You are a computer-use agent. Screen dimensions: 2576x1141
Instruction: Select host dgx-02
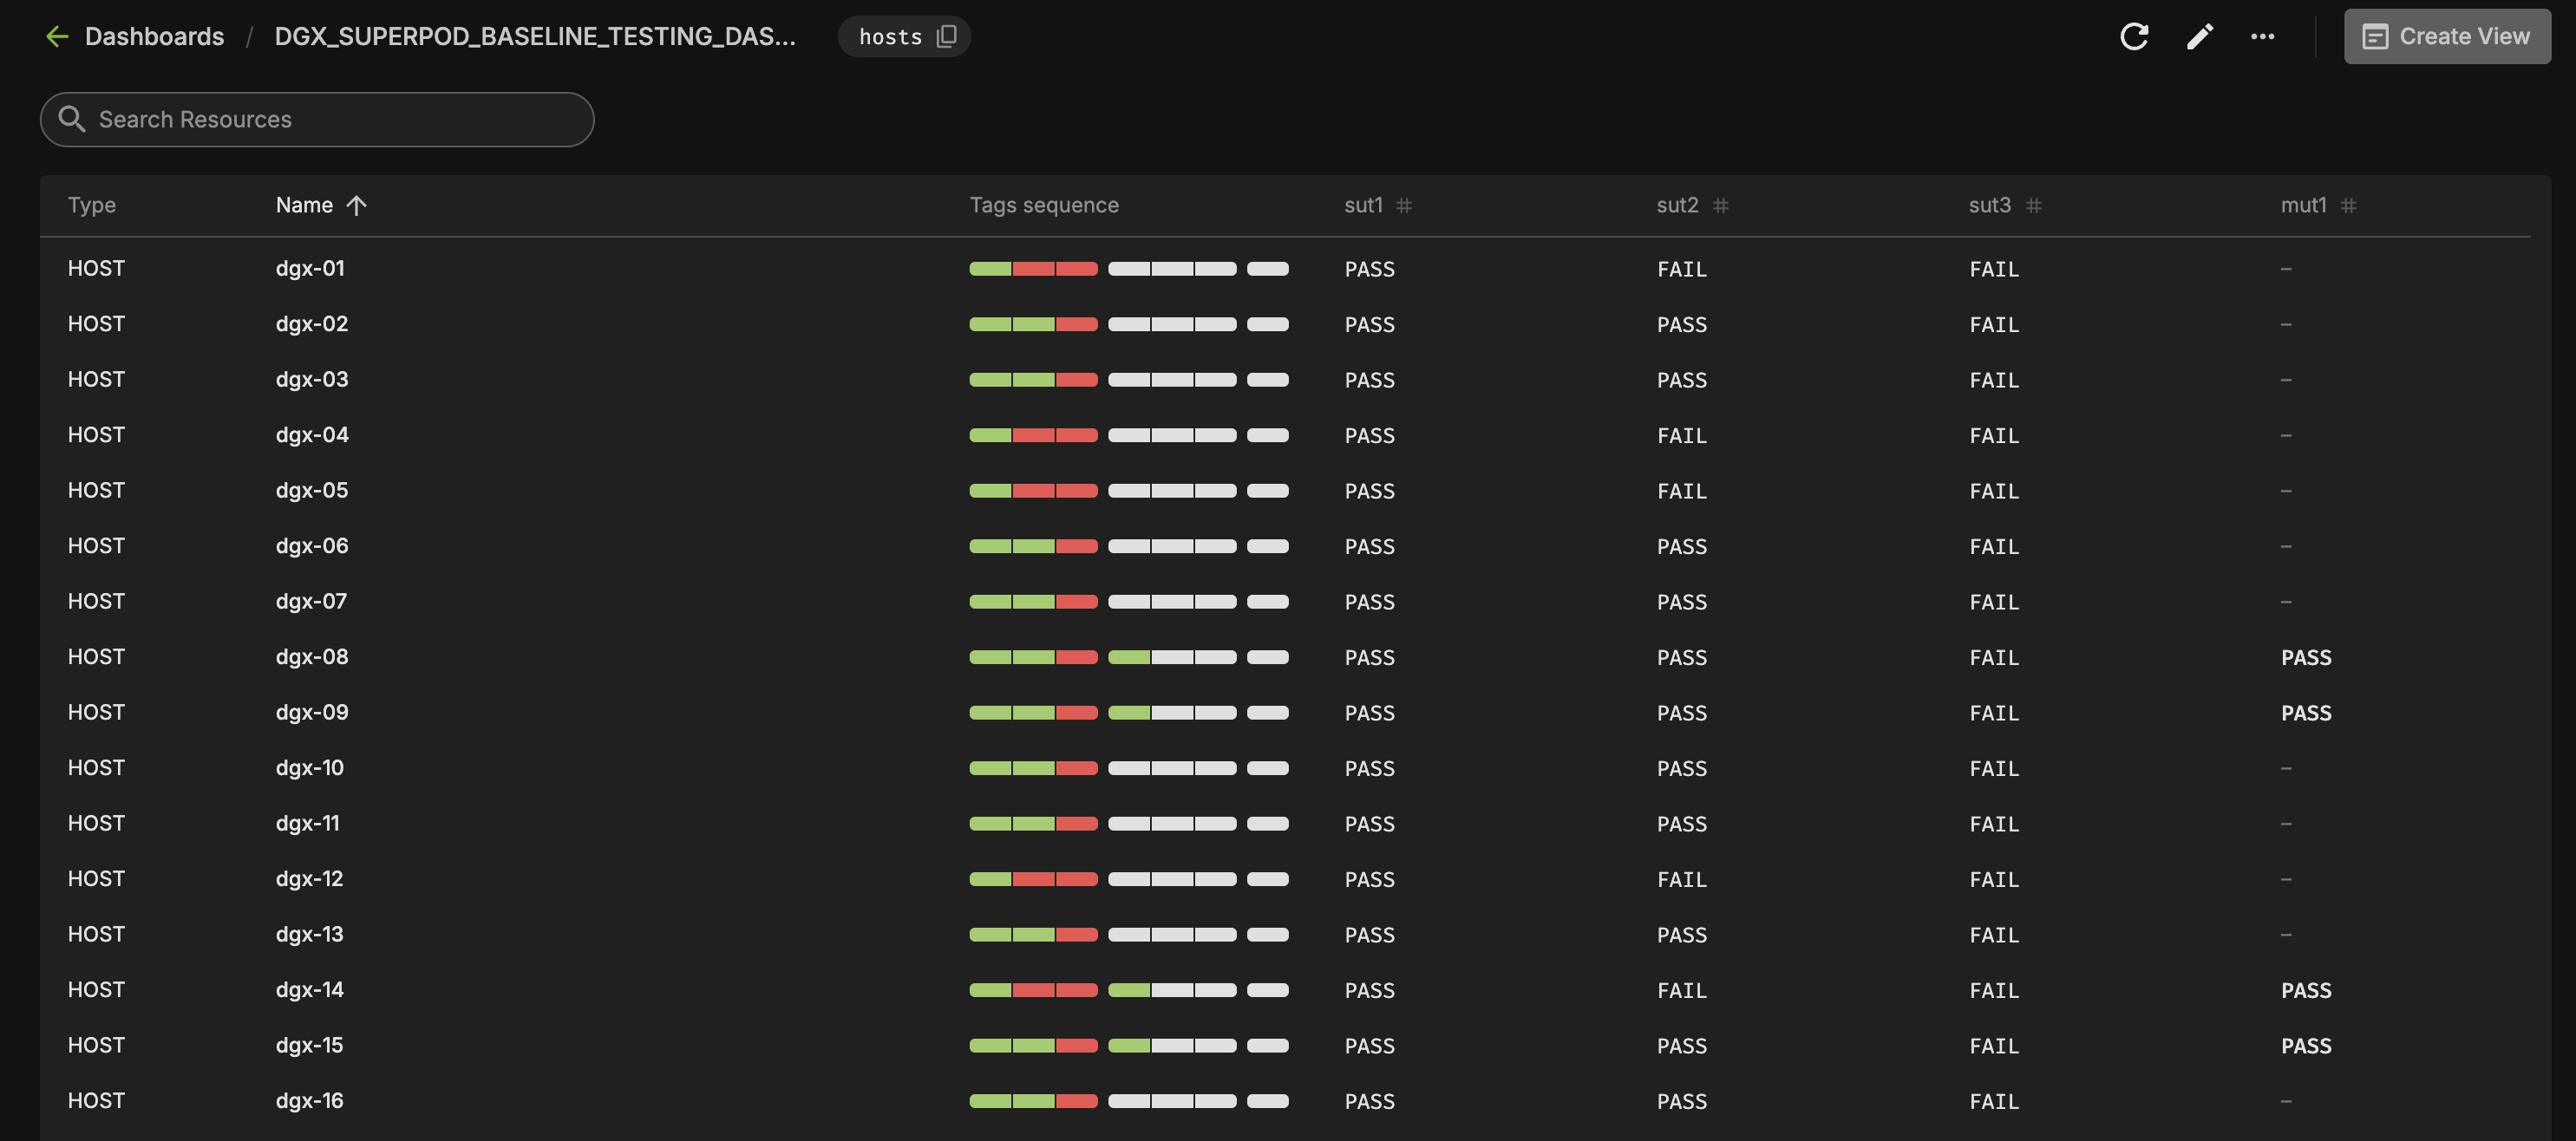click(x=312, y=324)
